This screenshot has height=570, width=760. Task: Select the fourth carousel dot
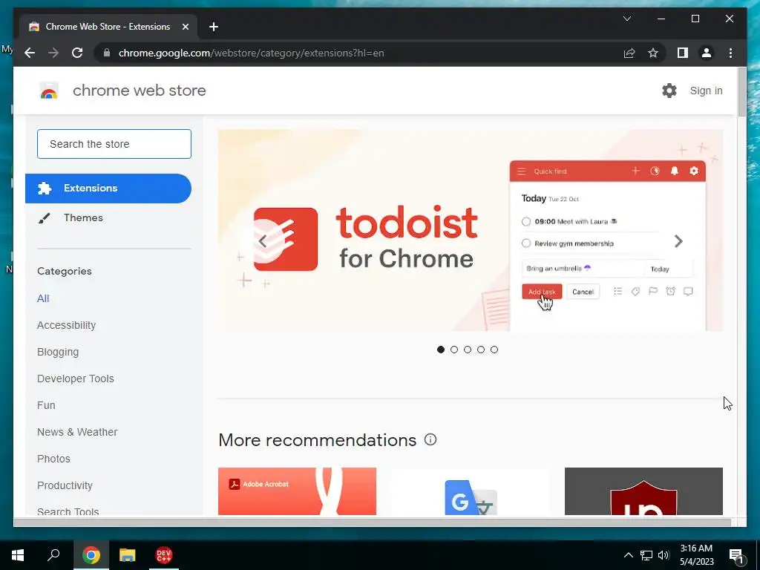pos(481,350)
